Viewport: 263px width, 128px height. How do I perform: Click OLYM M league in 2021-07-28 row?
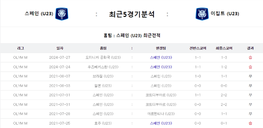tap(20, 114)
